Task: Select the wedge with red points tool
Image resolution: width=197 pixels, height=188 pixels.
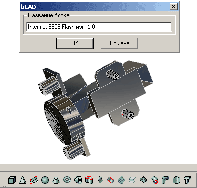Action: click(34, 180)
